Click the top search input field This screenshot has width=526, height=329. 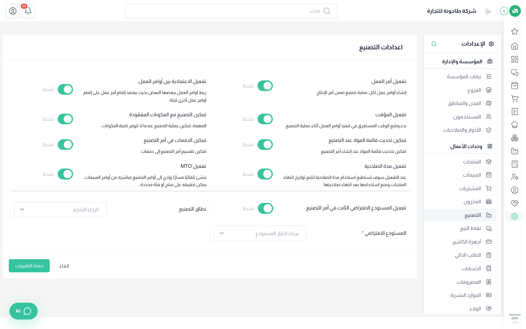click(231, 11)
